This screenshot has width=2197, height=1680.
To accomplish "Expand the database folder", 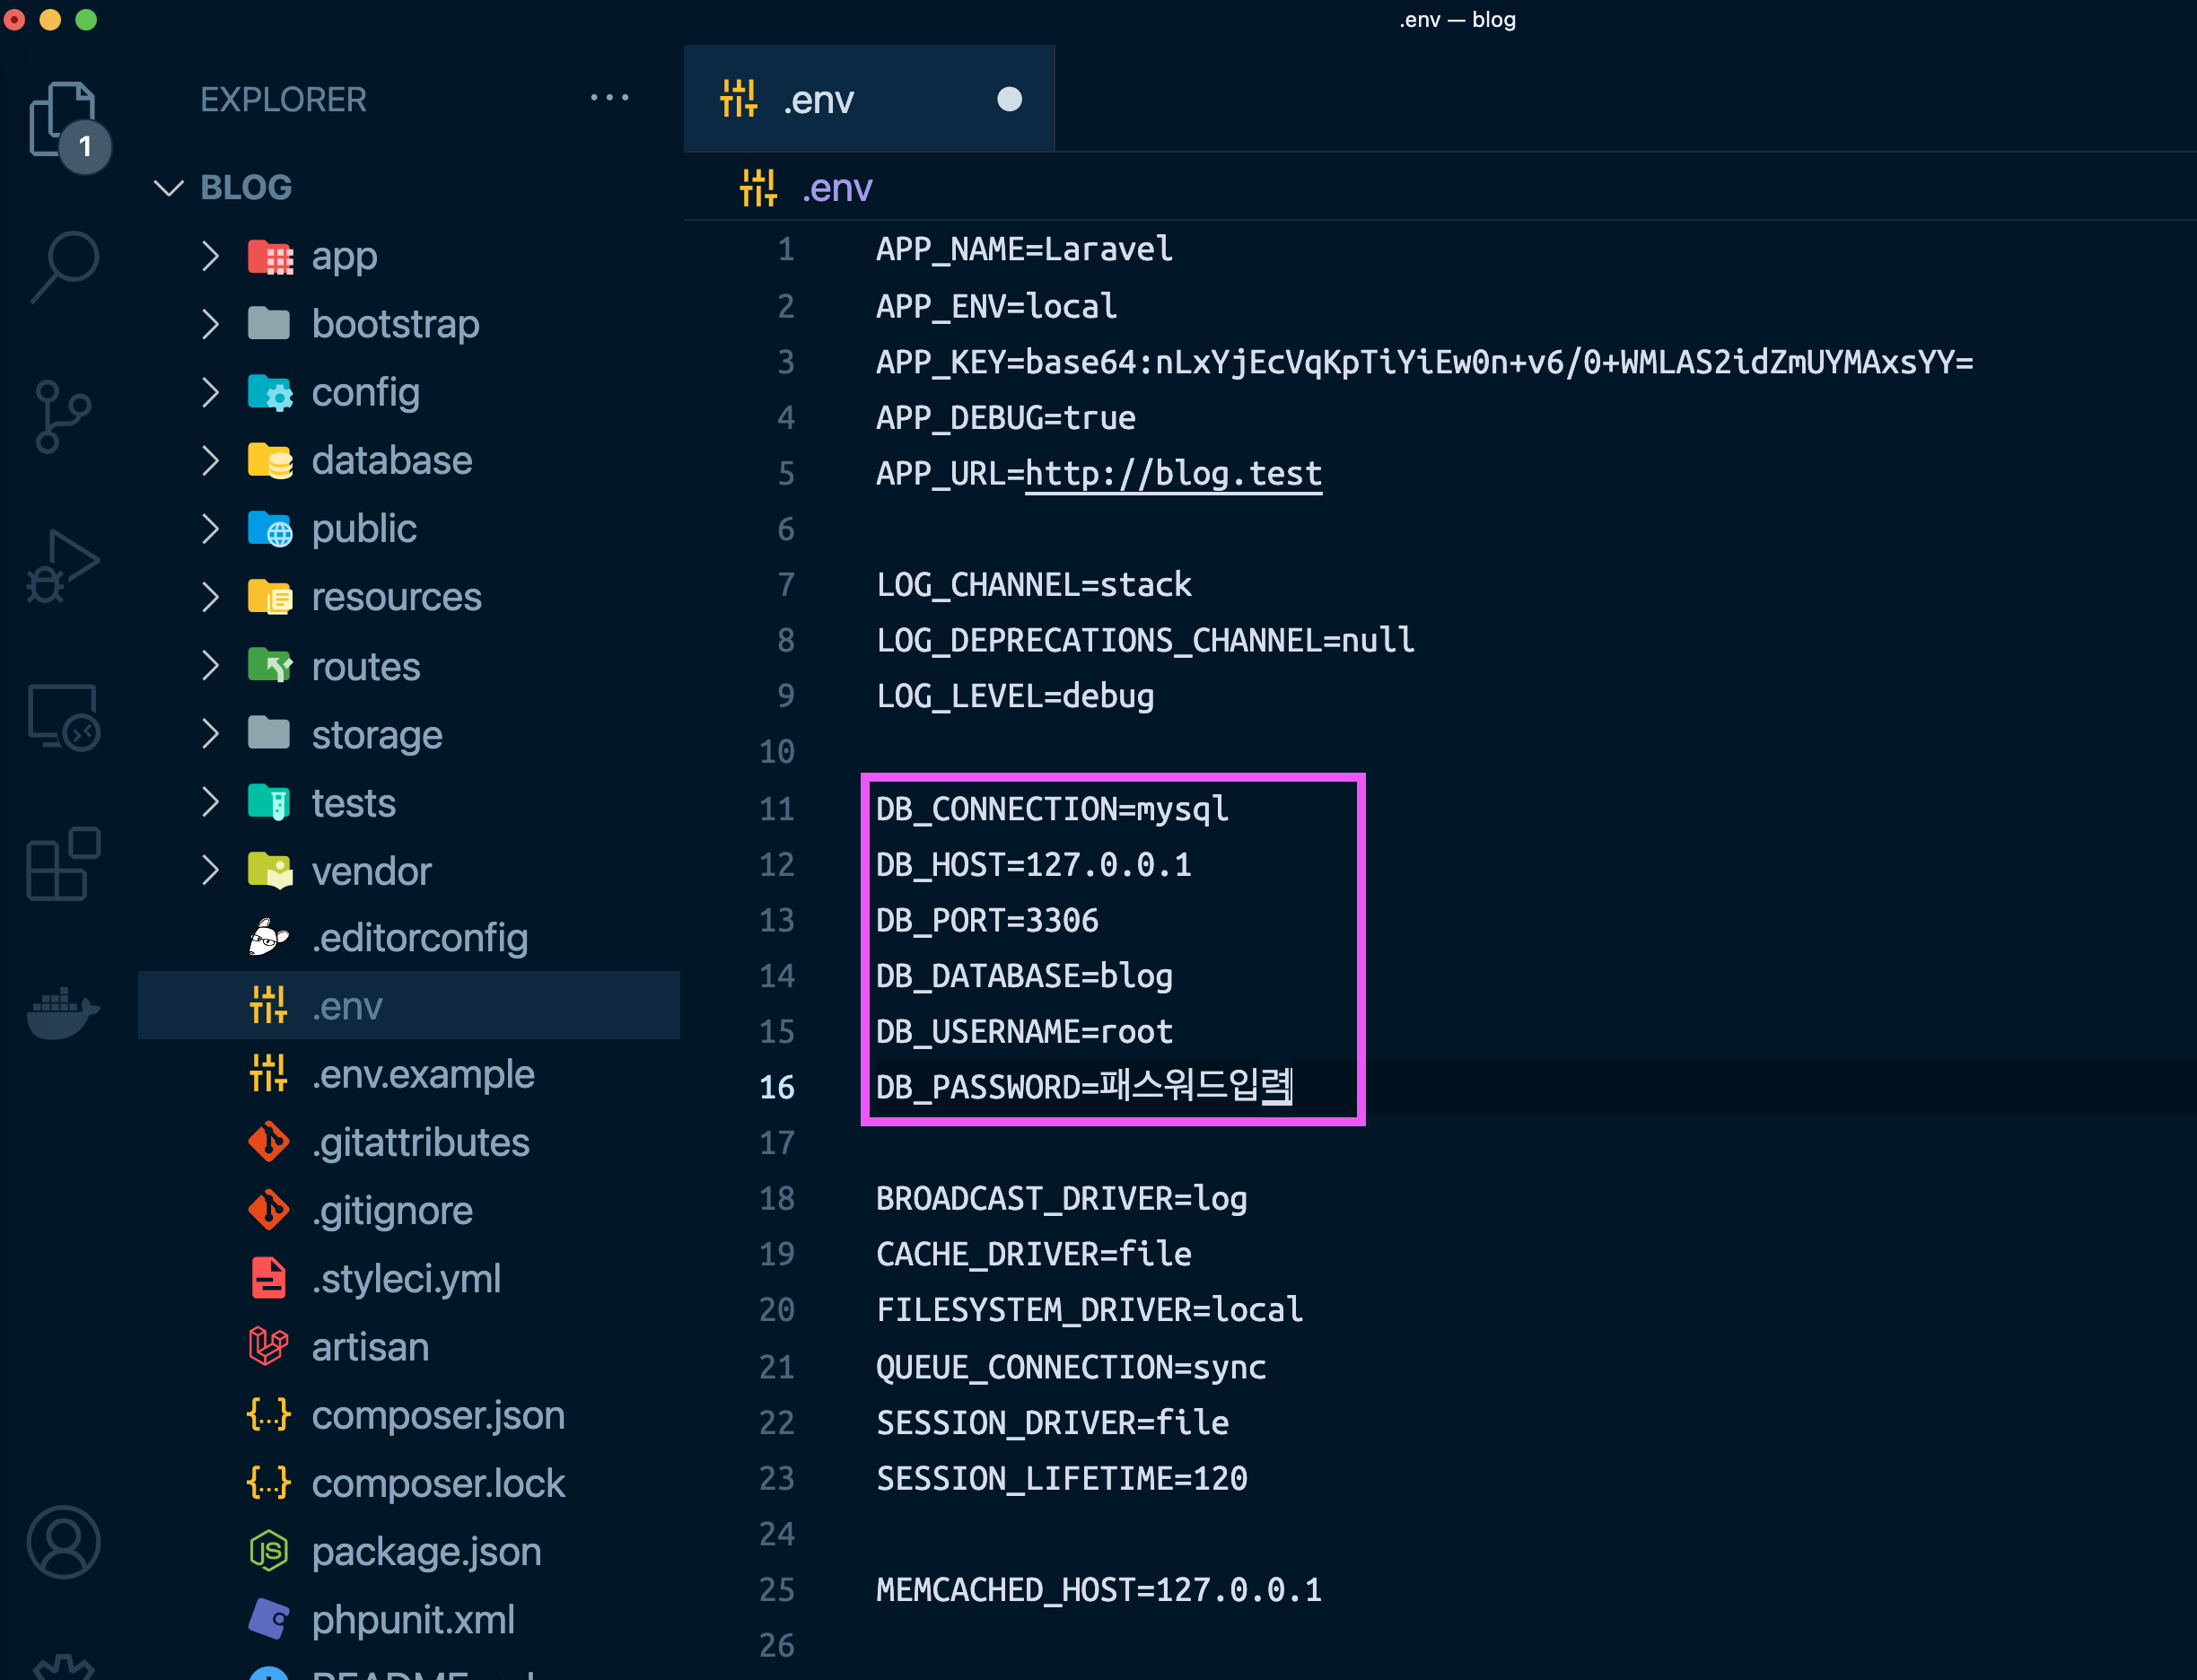I will click(391, 461).
